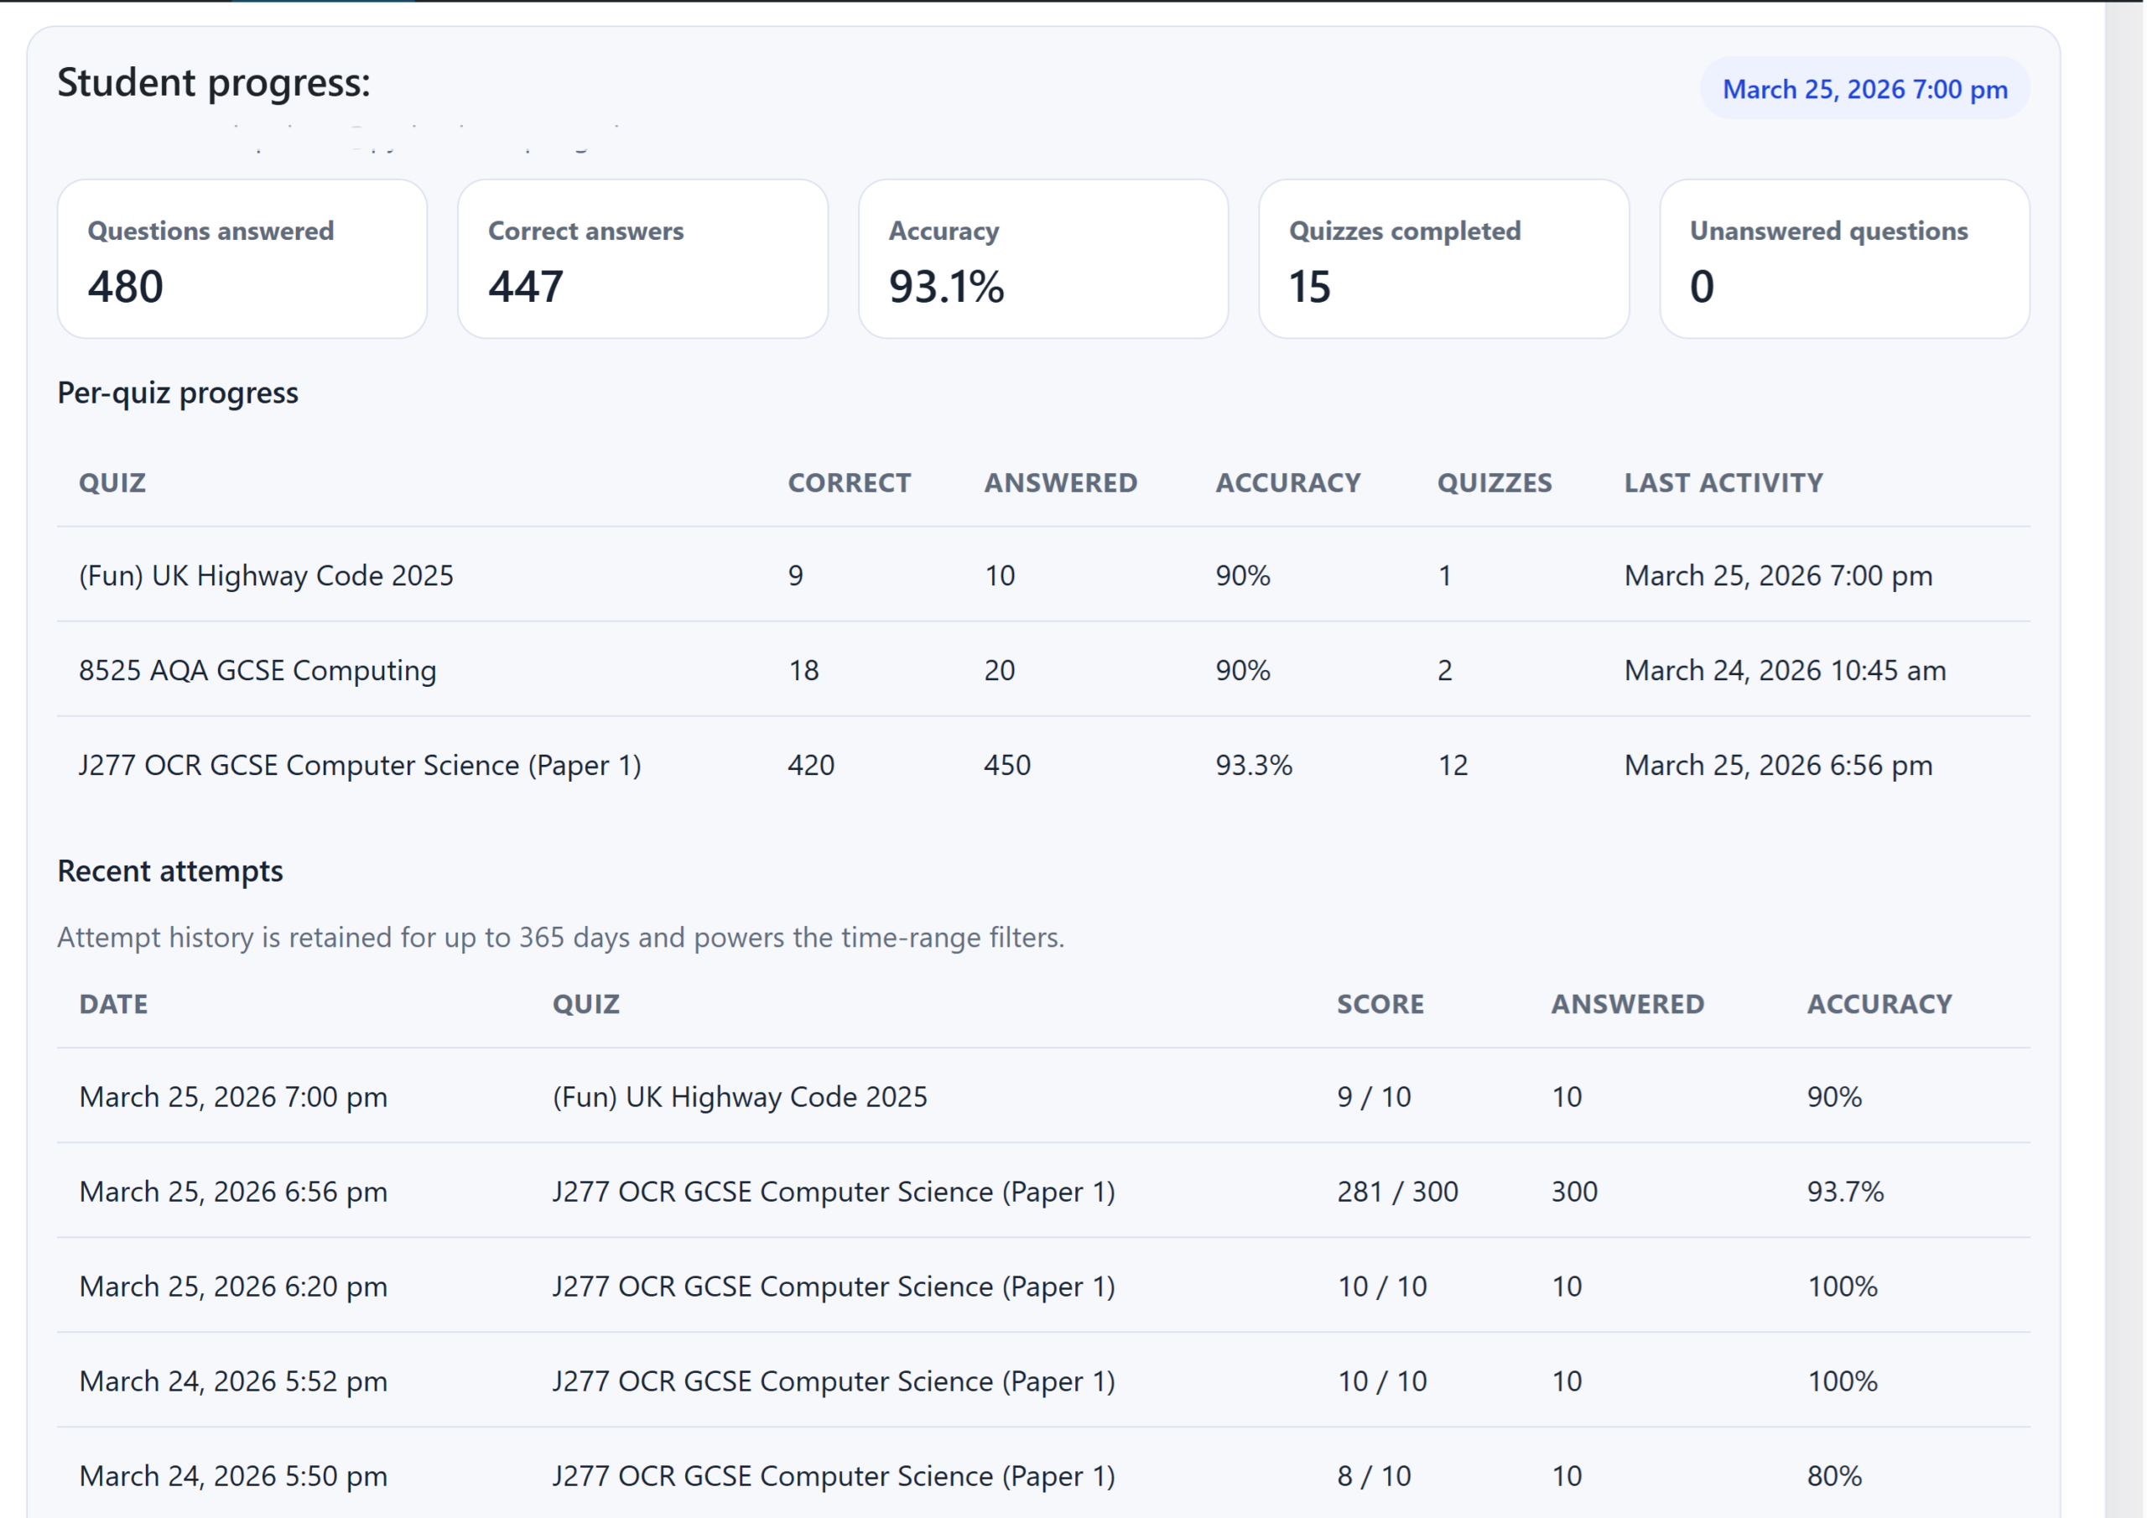Open 8525 AQA GCSE Computing quiz row
Screen dimensions: 2147x1518
257,669
